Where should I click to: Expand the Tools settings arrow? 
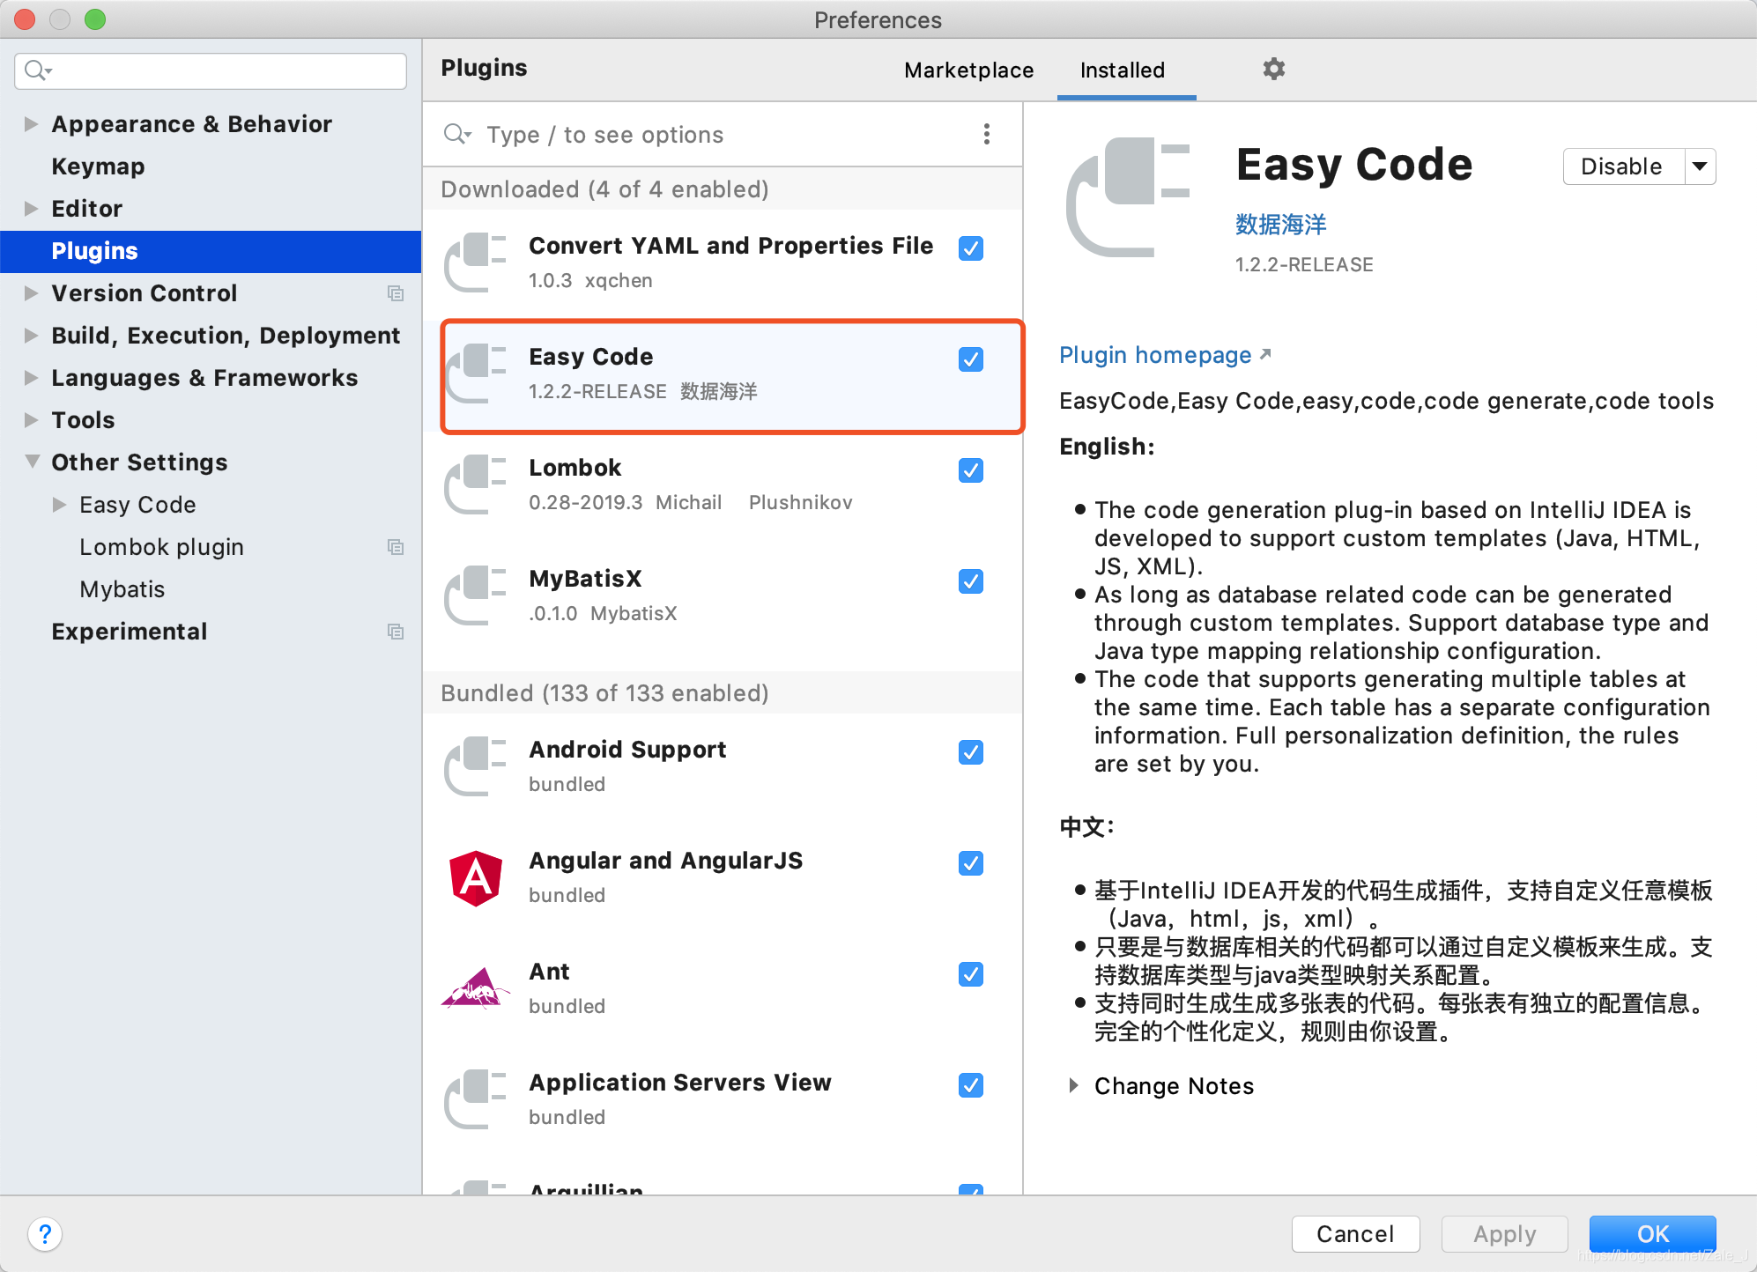(x=31, y=420)
